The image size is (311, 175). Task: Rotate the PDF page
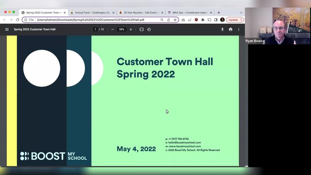click(x=149, y=29)
